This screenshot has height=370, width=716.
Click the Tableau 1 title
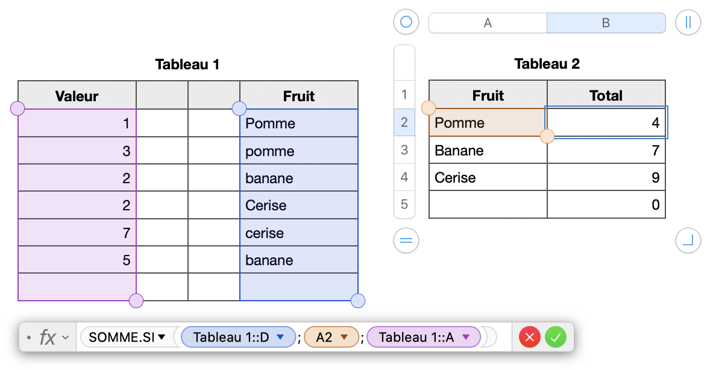coord(187,64)
